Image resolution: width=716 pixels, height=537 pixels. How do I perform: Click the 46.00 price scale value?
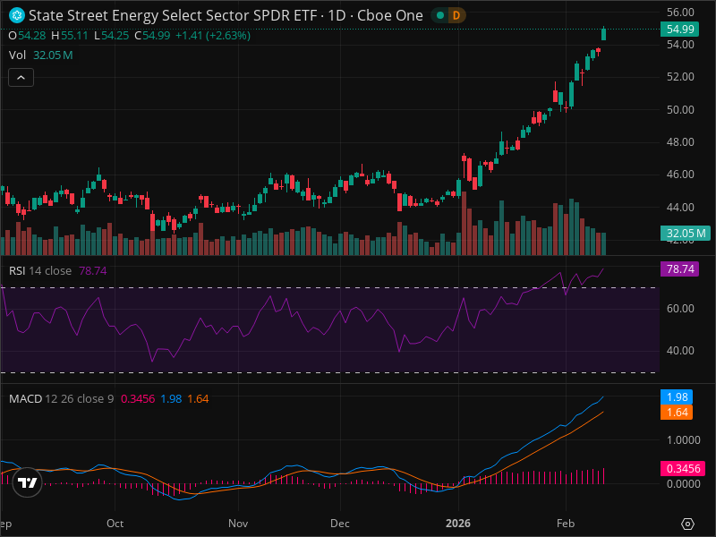click(x=680, y=175)
